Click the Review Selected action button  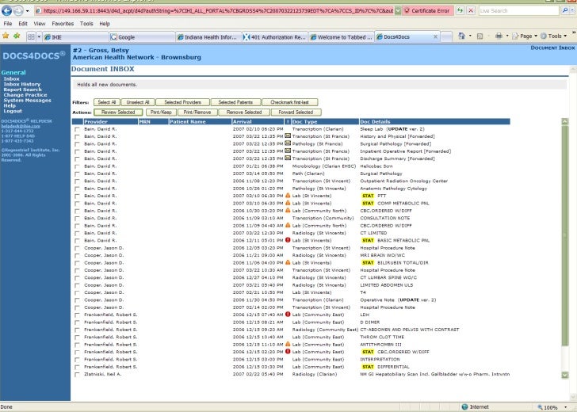tap(118, 113)
